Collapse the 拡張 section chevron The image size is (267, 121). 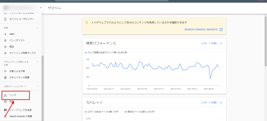pos(37,28)
